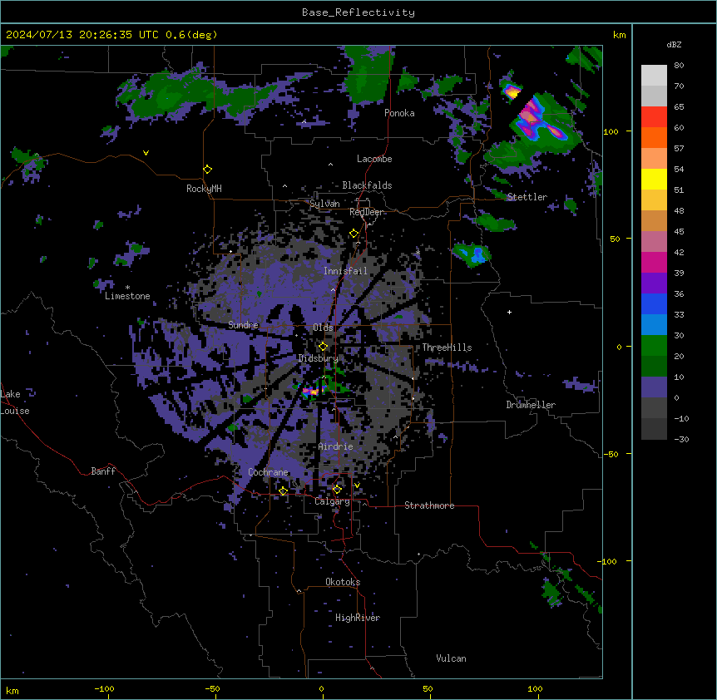Click the Ponoka city label
Screen dimensions: 717x700
click(399, 113)
